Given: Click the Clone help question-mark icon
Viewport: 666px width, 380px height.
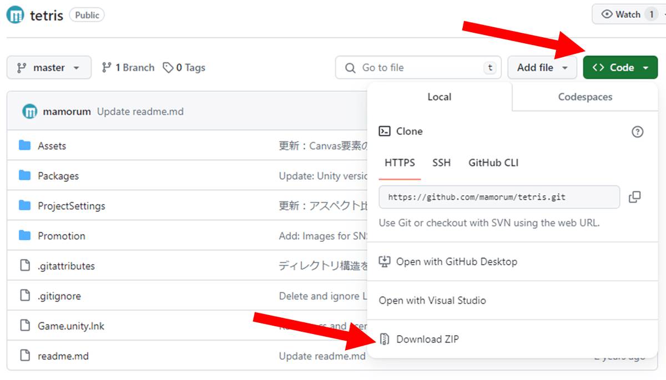Looking at the screenshot, I should click(638, 131).
